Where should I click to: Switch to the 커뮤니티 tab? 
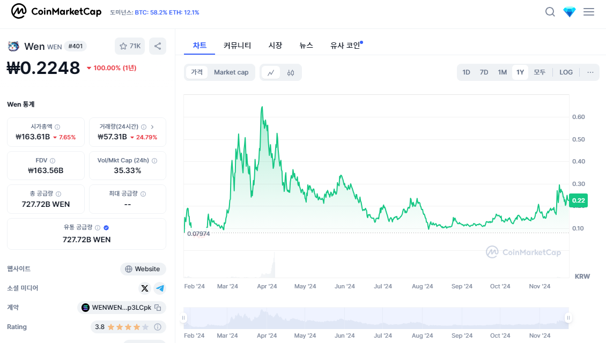click(x=237, y=46)
